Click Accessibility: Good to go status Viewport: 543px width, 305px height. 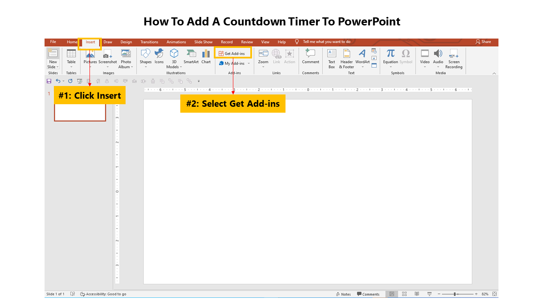pos(103,294)
